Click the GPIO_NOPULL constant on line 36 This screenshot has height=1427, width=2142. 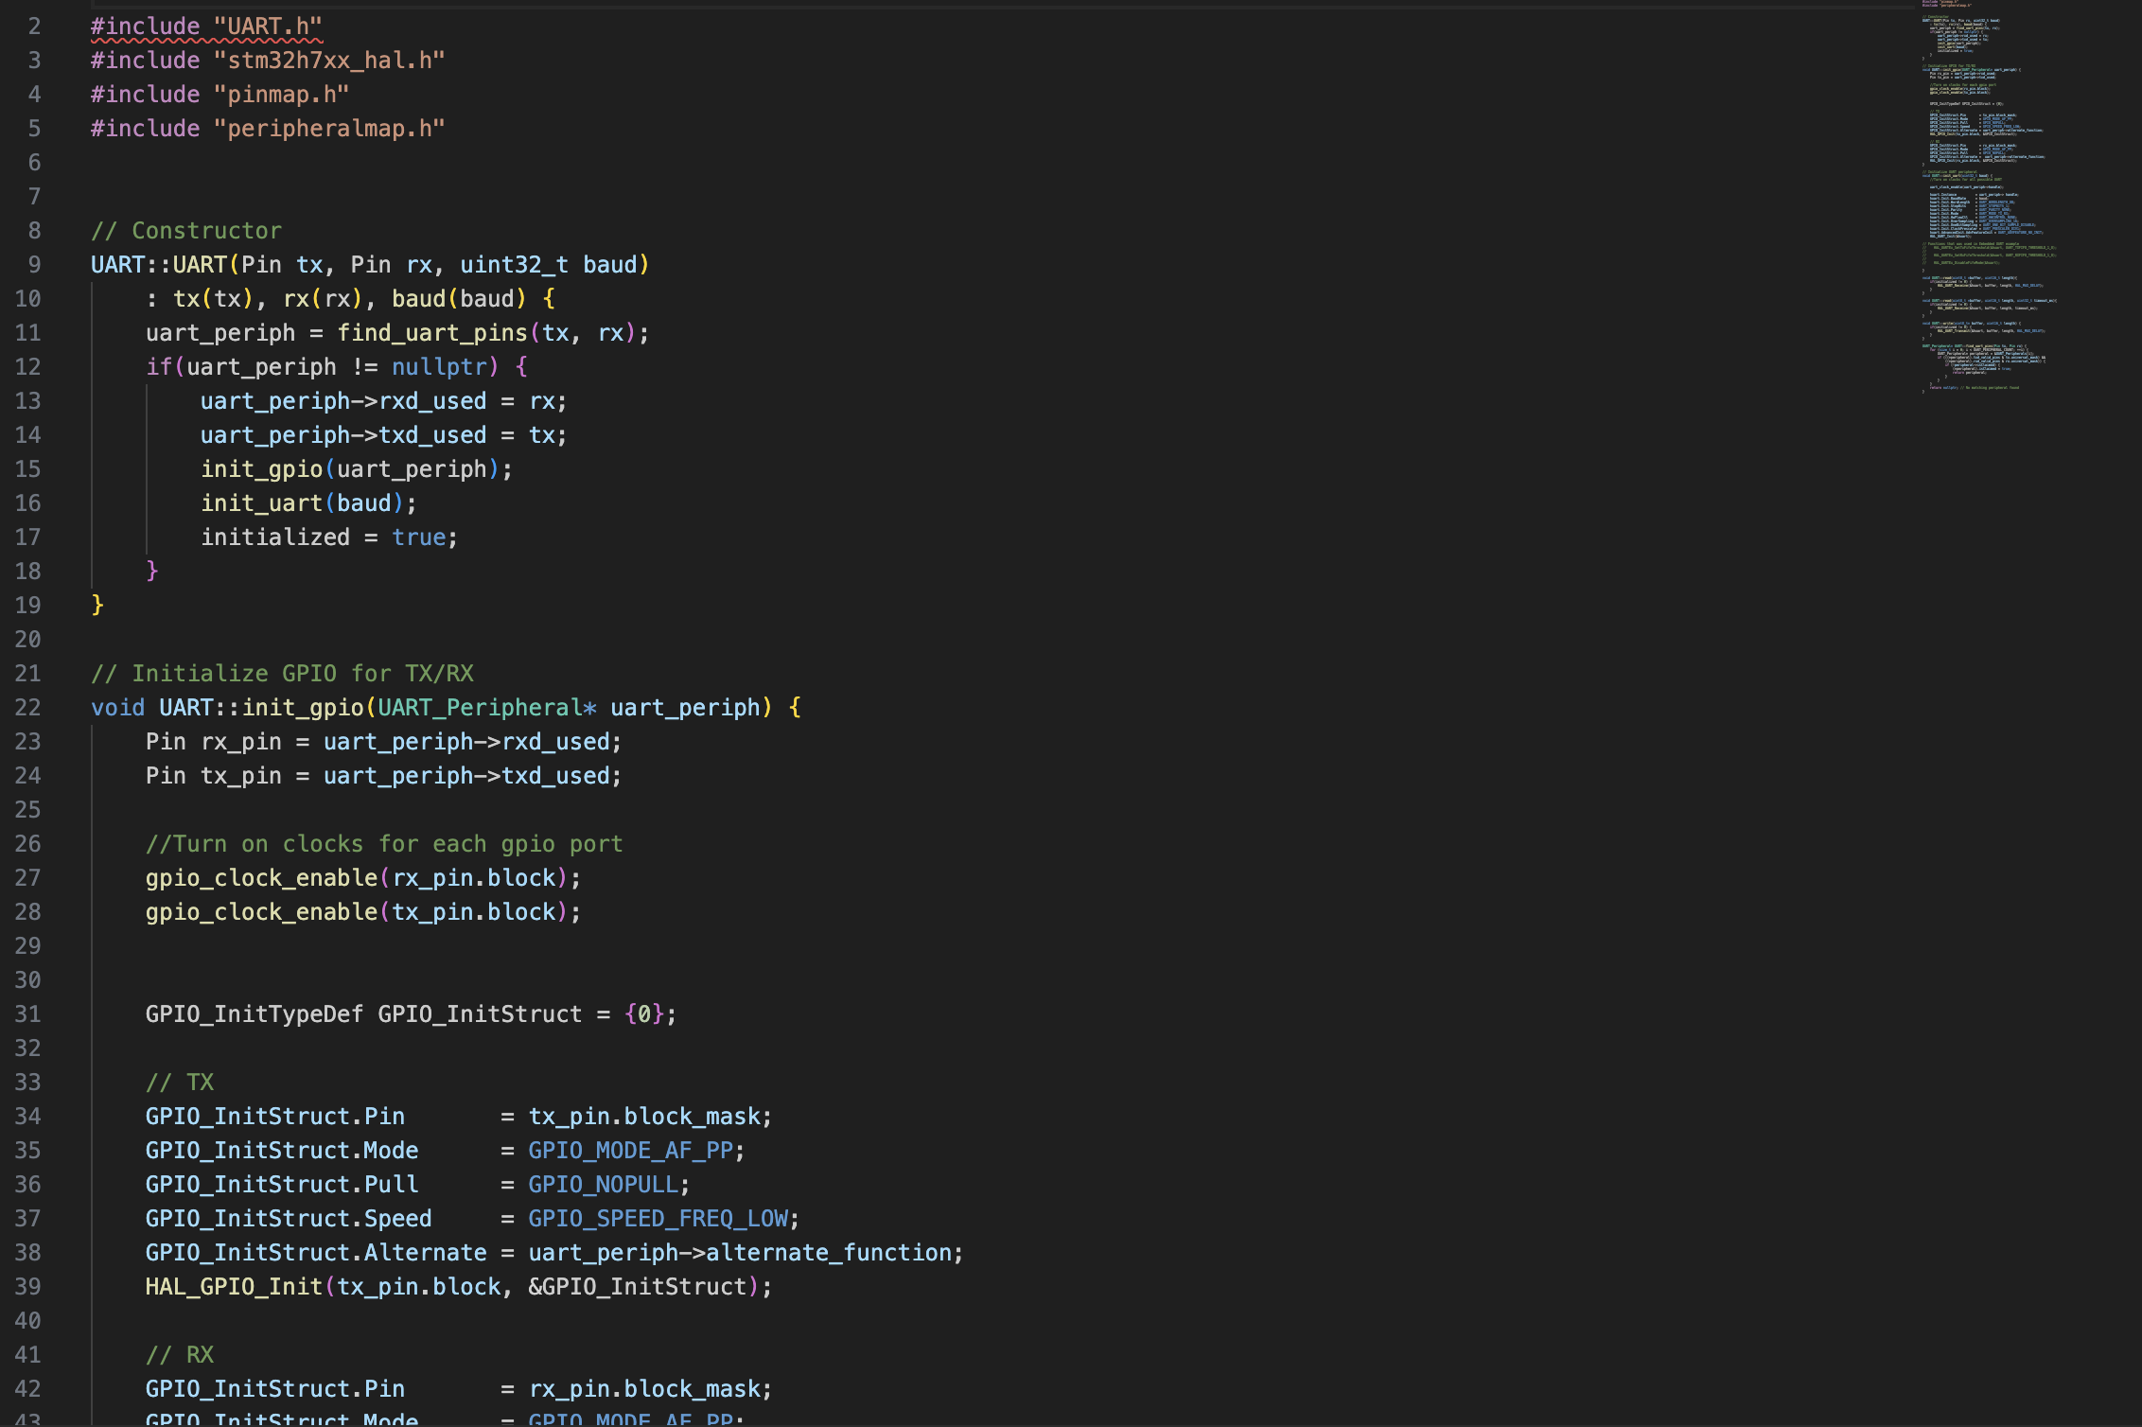603,1185
